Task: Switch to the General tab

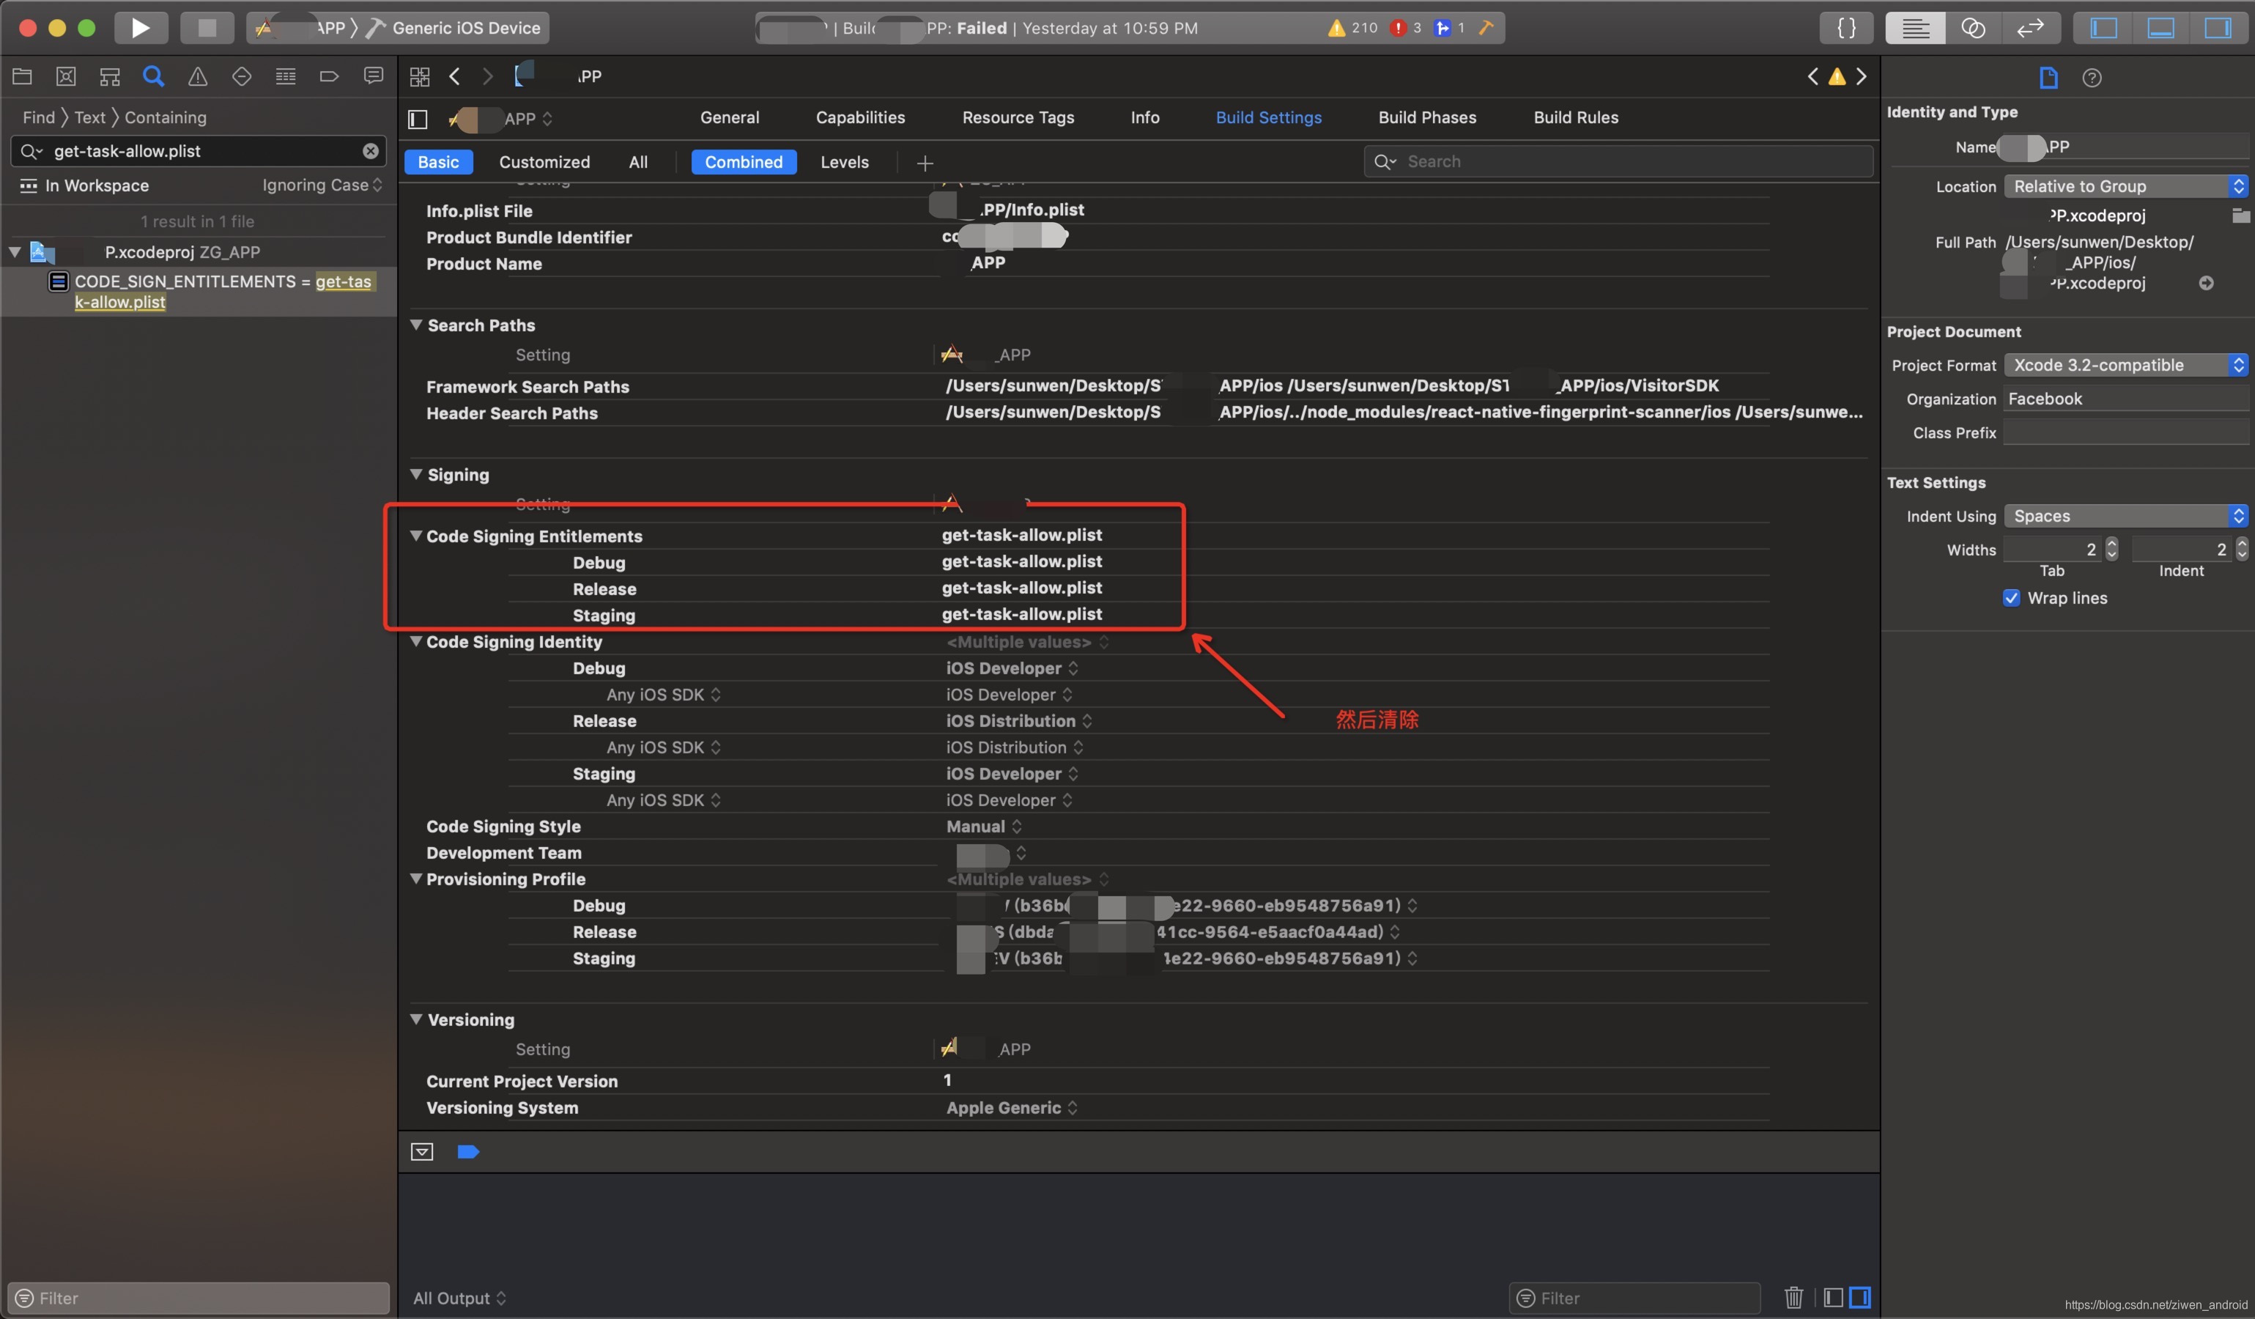Action: (x=729, y=117)
